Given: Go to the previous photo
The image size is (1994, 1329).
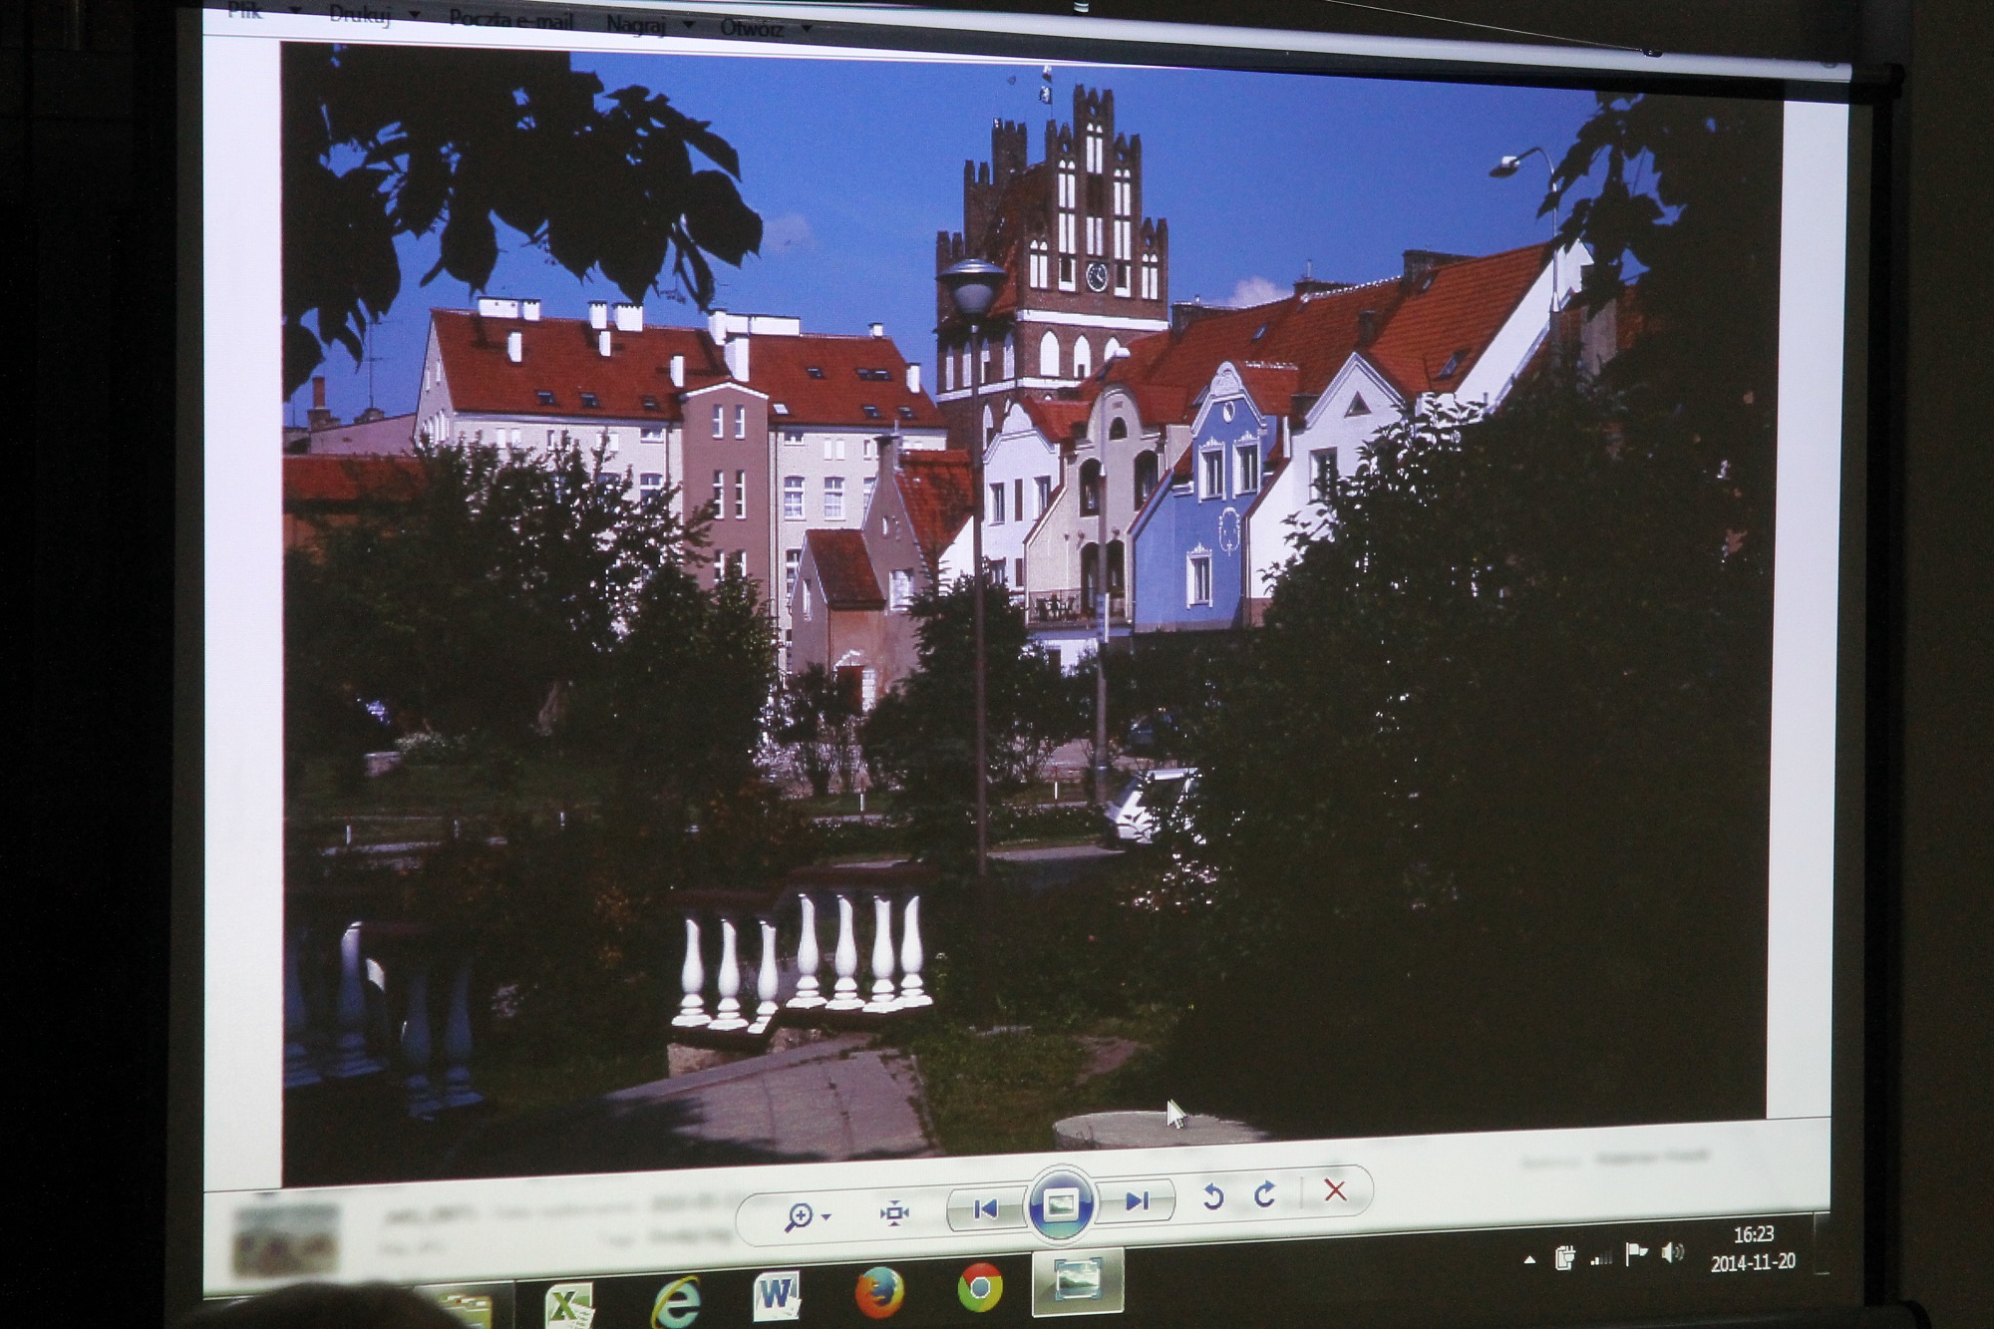Looking at the screenshot, I should point(984,1208).
